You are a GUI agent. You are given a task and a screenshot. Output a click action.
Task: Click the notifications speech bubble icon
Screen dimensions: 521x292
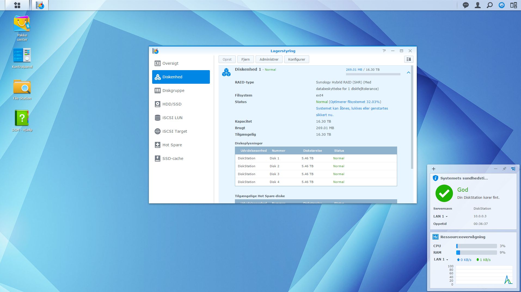coord(466,5)
